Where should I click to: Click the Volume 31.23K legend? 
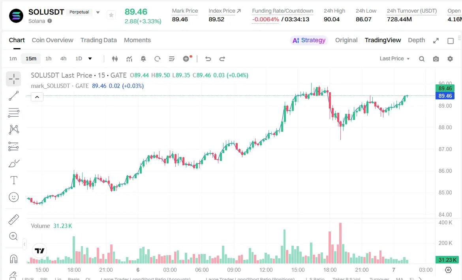[52, 226]
